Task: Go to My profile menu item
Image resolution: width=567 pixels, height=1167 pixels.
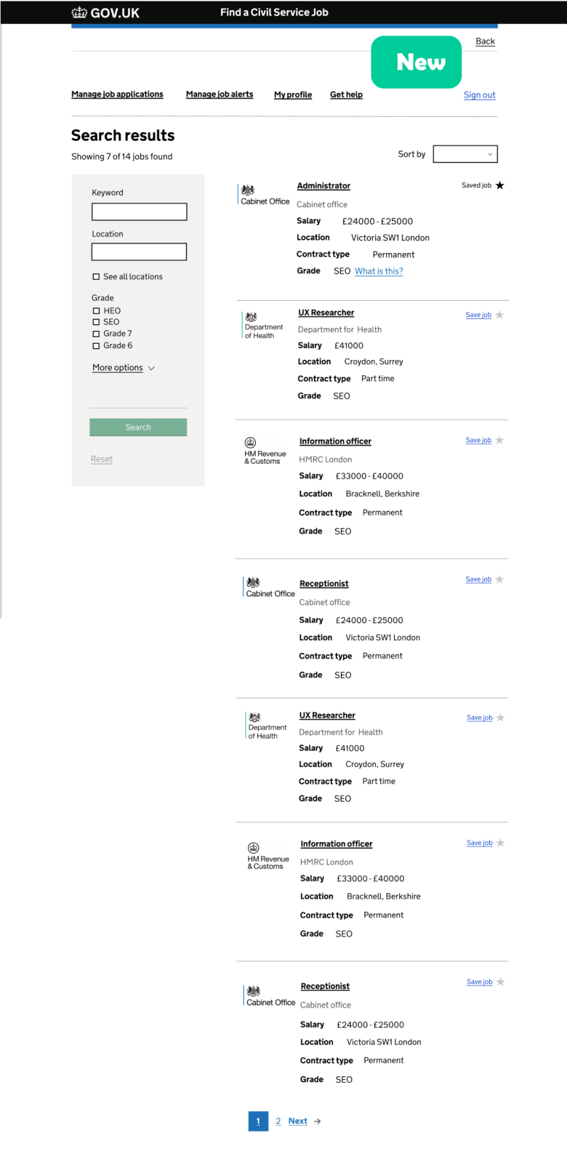Action: [293, 95]
